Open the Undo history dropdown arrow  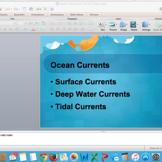[11, 9]
